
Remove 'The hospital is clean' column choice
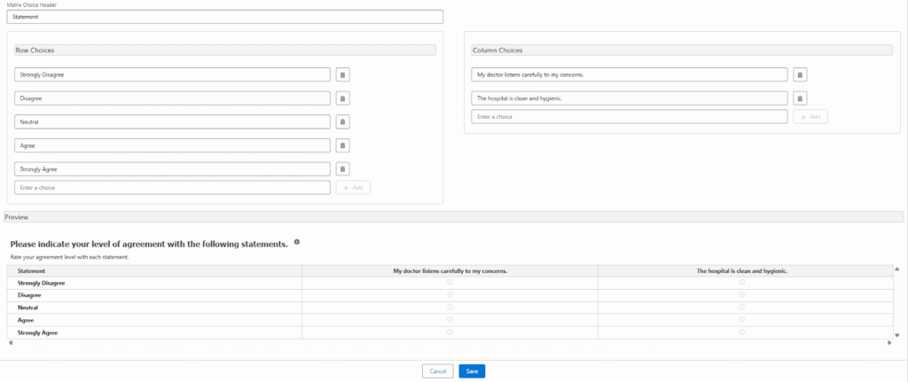799,98
